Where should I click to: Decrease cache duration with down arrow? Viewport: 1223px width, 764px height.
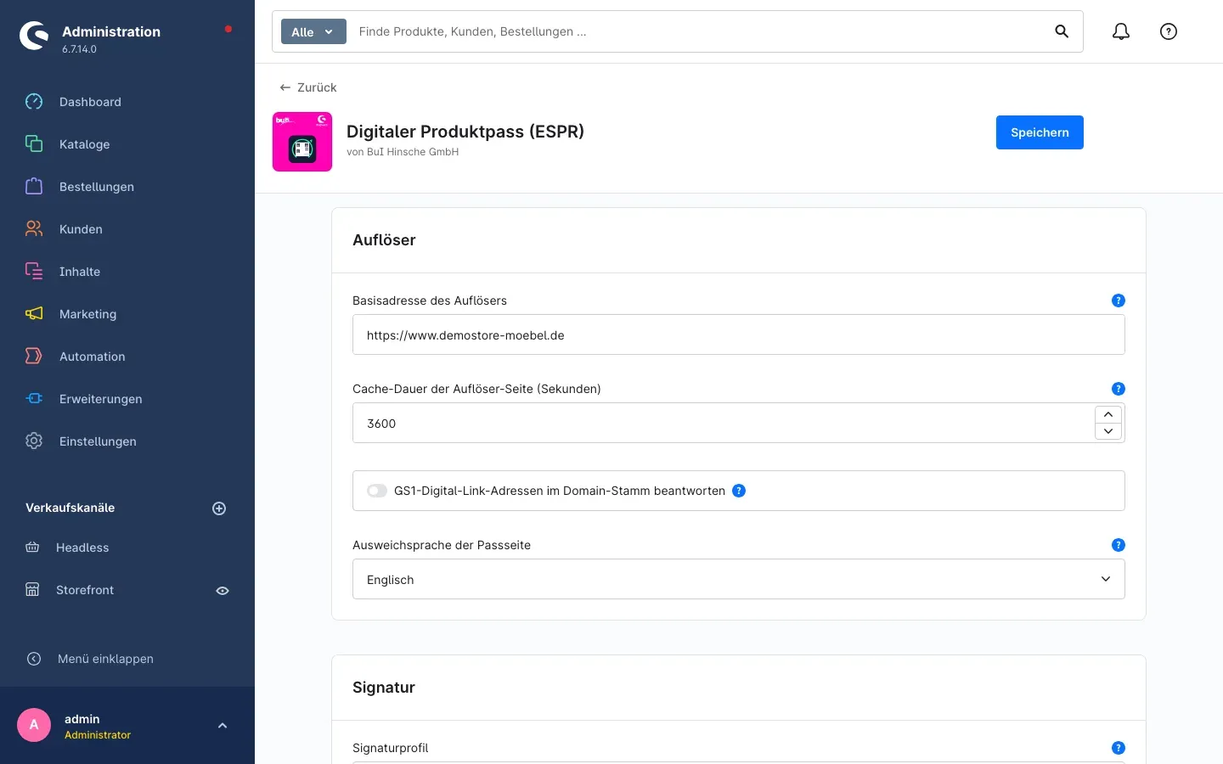pos(1108,431)
